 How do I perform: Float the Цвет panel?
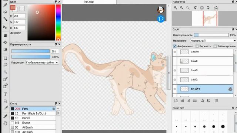coord(56,1)
